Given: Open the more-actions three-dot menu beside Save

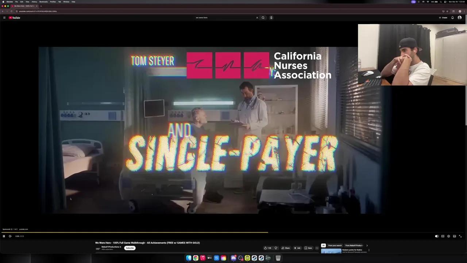Looking at the screenshot, I should [317, 248].
